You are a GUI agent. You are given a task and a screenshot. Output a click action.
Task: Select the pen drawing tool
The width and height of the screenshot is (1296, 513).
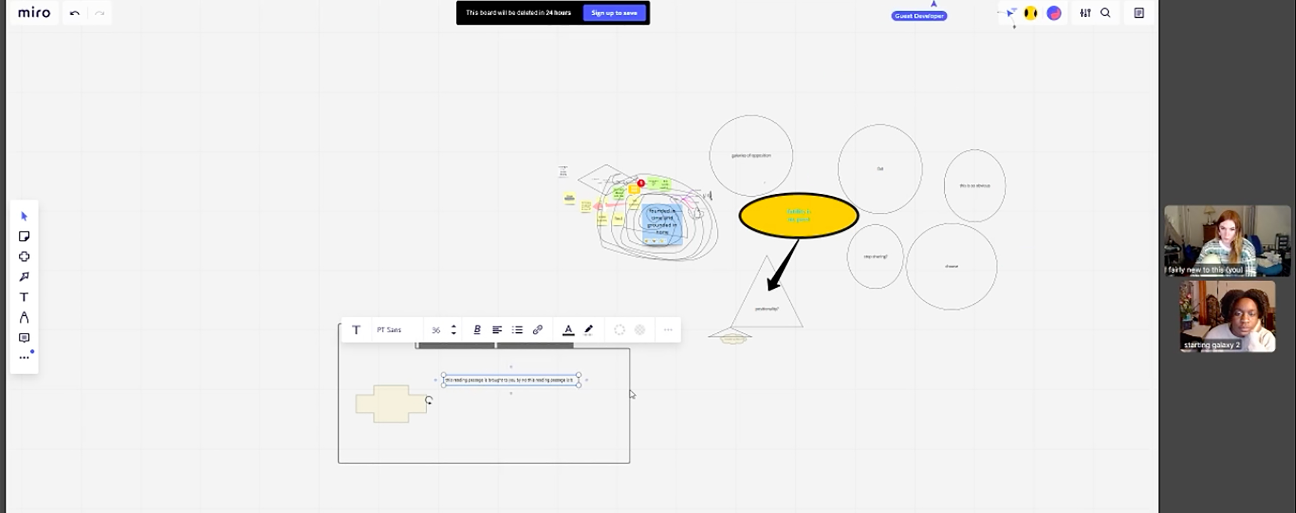(23, 317)
